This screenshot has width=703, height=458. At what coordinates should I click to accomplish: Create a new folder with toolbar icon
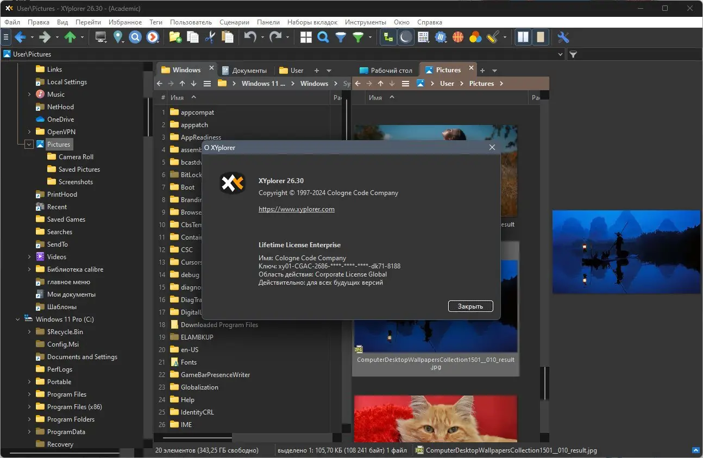(x=175, y=37)
